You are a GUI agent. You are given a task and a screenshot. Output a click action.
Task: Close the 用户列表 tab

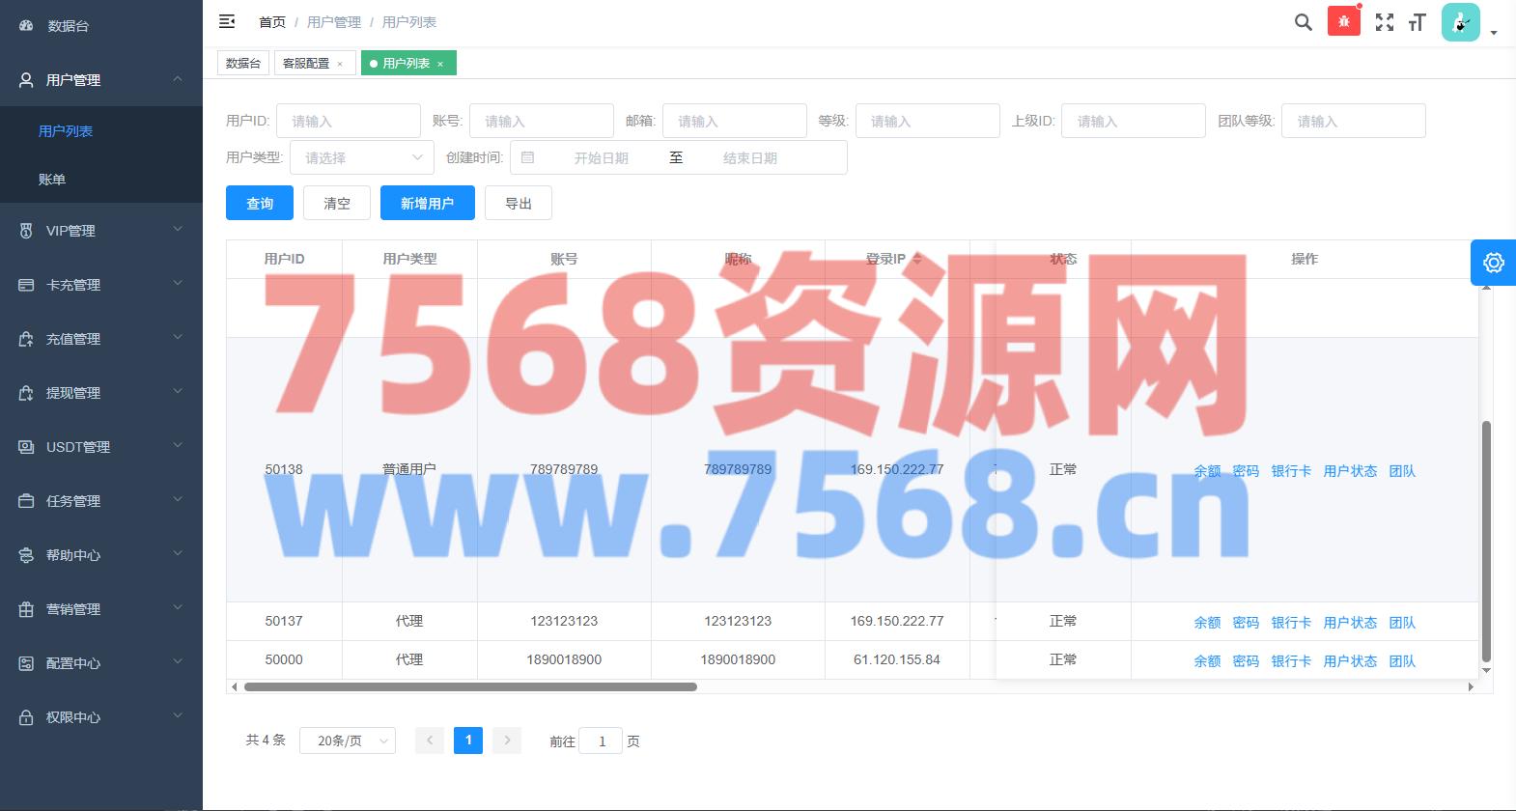(x=440, y=64)
